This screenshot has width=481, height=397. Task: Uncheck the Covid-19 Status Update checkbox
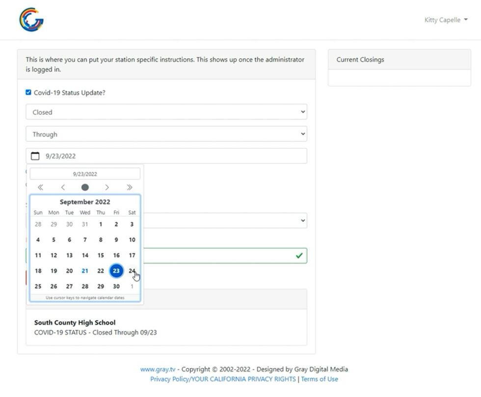pyautogui.click(x=28, y=92)
